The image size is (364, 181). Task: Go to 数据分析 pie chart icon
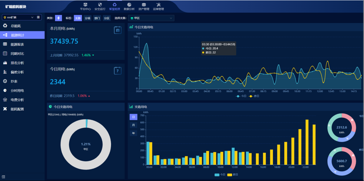pyautogui.click(x=129, y=6)
